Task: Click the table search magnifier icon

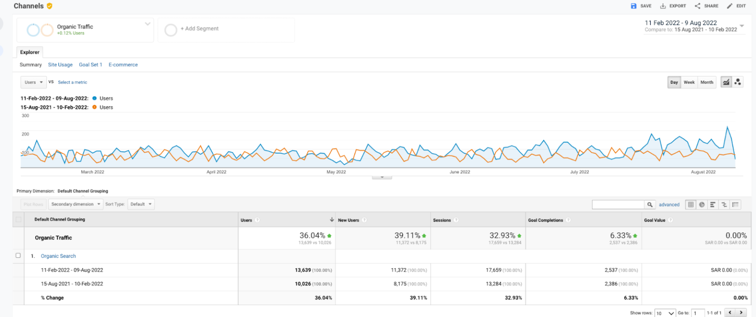Action: point(650,204)
